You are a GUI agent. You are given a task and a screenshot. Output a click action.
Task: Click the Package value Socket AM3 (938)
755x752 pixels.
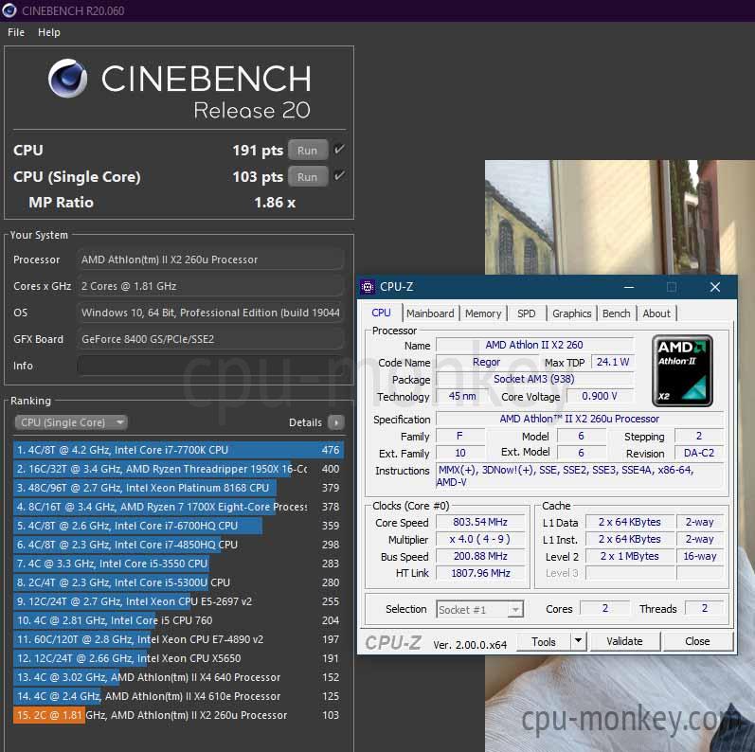(x=534, y=379)
